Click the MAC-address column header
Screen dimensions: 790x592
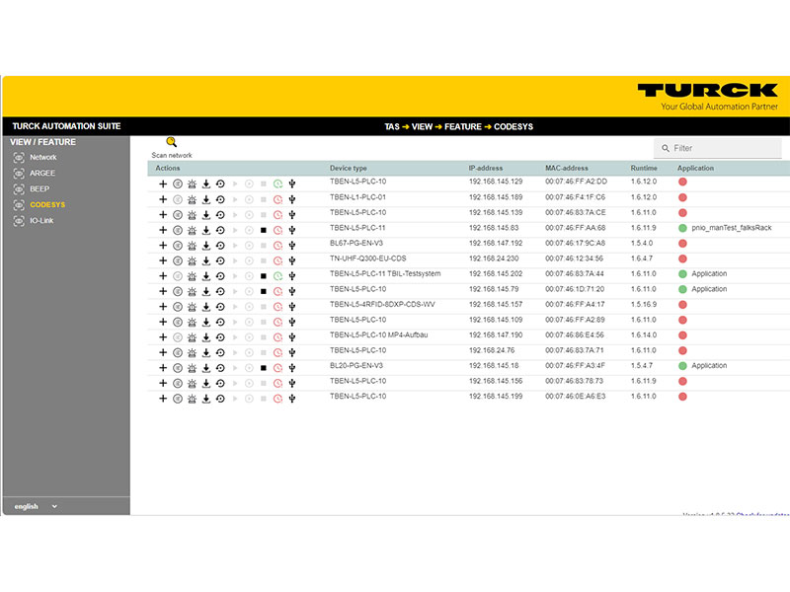(566, 168)
